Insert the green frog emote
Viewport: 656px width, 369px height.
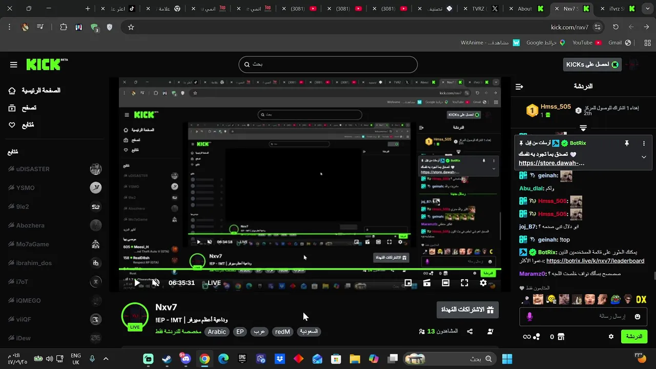pyautogui.click(x=616, y=299)
